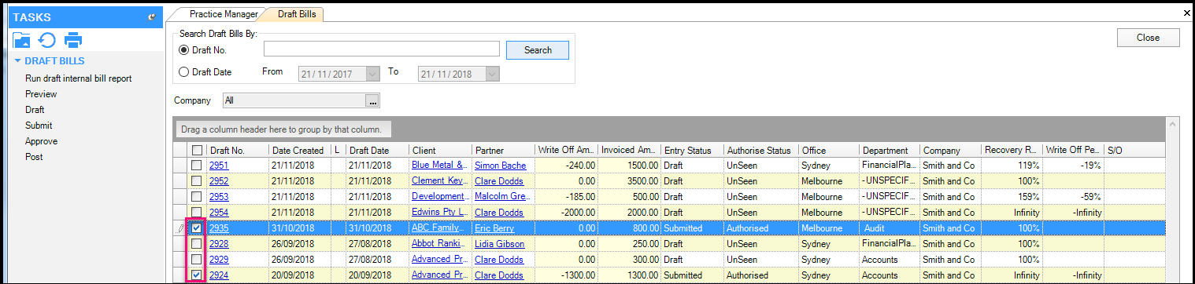The height and width of the screenshot is (284, 1195).
Task: Untick the checkbox for draft 2924
Action: tap(196, 275)
